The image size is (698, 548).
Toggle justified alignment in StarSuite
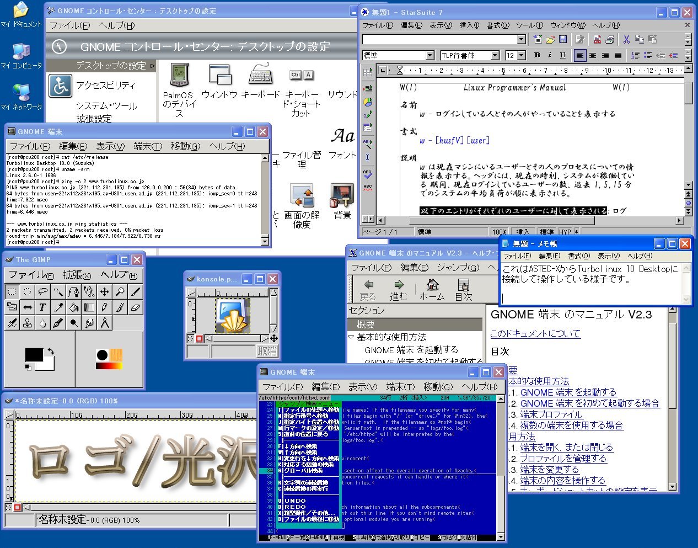point(618,55)
